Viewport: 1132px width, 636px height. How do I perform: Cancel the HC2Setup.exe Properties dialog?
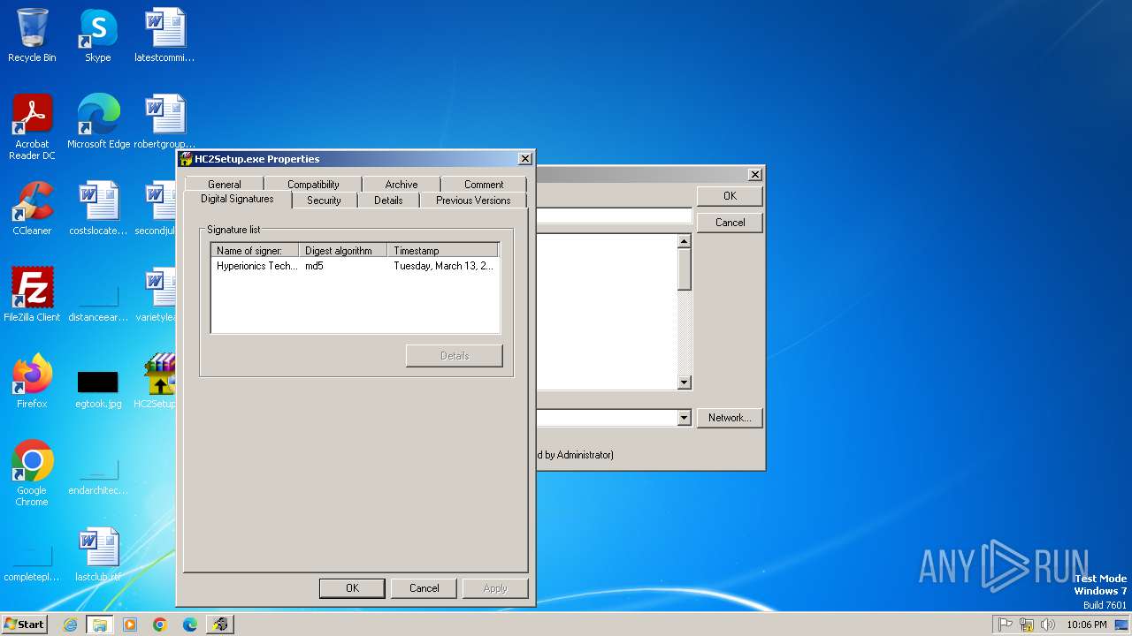424,588
